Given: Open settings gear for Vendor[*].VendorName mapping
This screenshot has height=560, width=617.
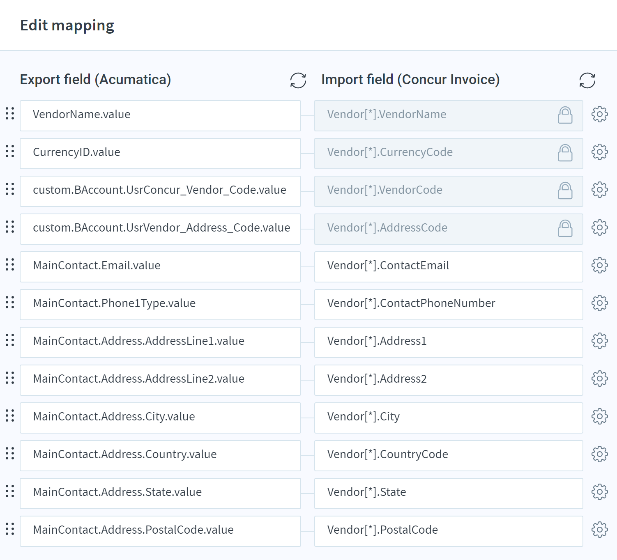Looking at the screenshot, I should (x=600, y=114).
